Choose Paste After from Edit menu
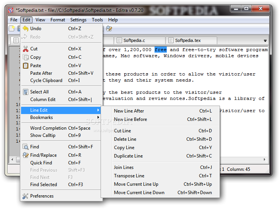 click(61, 73)
